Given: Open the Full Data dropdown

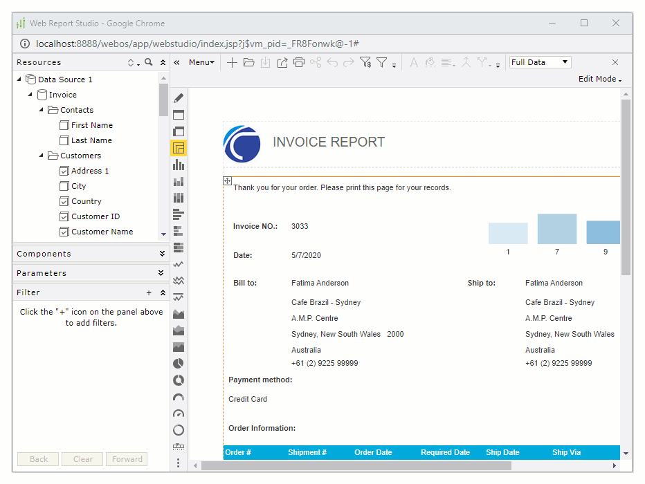Looking at the screenshot, I should tap(539, 62).
